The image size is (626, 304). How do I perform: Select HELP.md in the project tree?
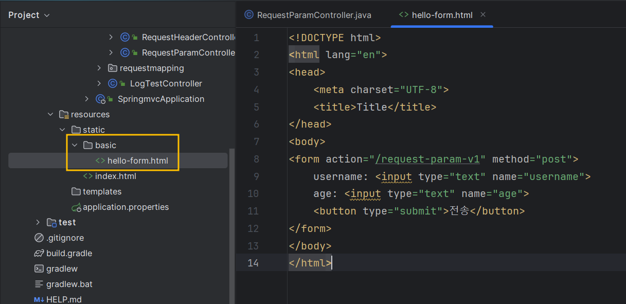click(x=64, y=299)
